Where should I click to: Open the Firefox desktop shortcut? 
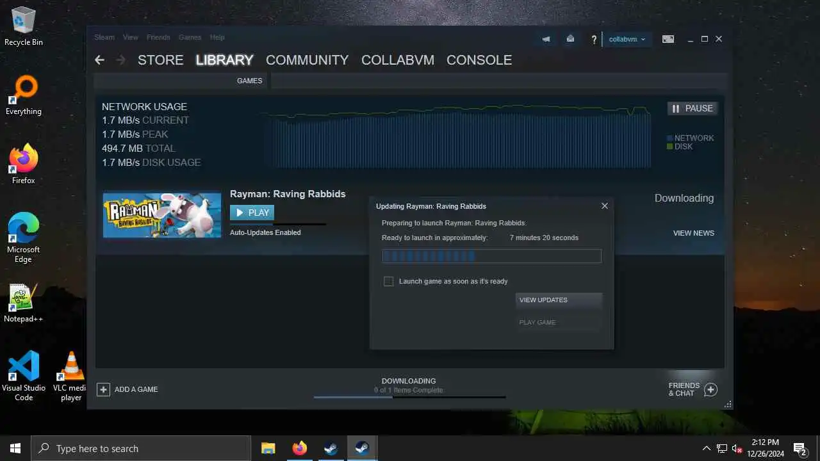[24, 165]
